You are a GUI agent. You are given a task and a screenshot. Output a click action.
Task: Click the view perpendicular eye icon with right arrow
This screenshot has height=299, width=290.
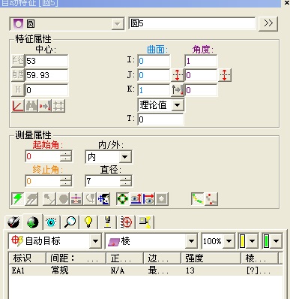click(x=149, y=199)
